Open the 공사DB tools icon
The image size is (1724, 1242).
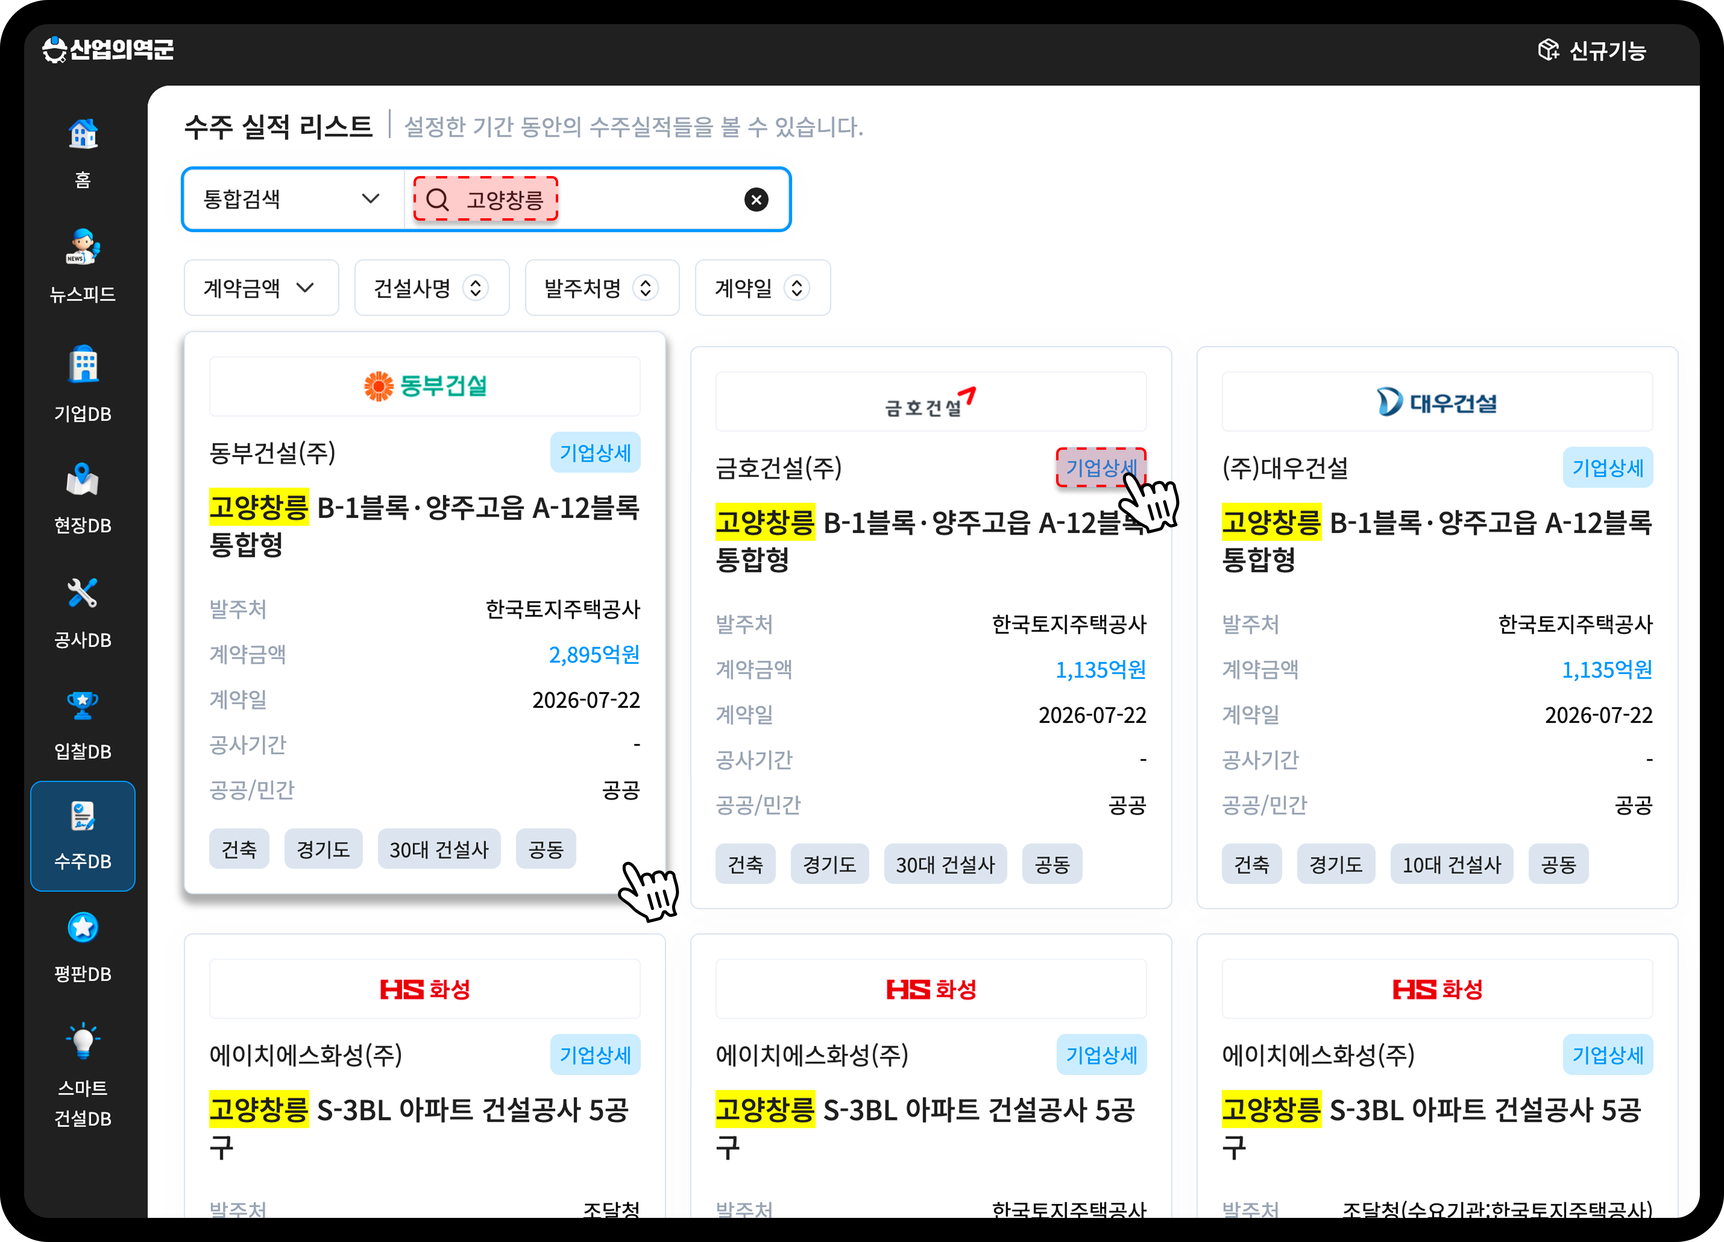83,593
